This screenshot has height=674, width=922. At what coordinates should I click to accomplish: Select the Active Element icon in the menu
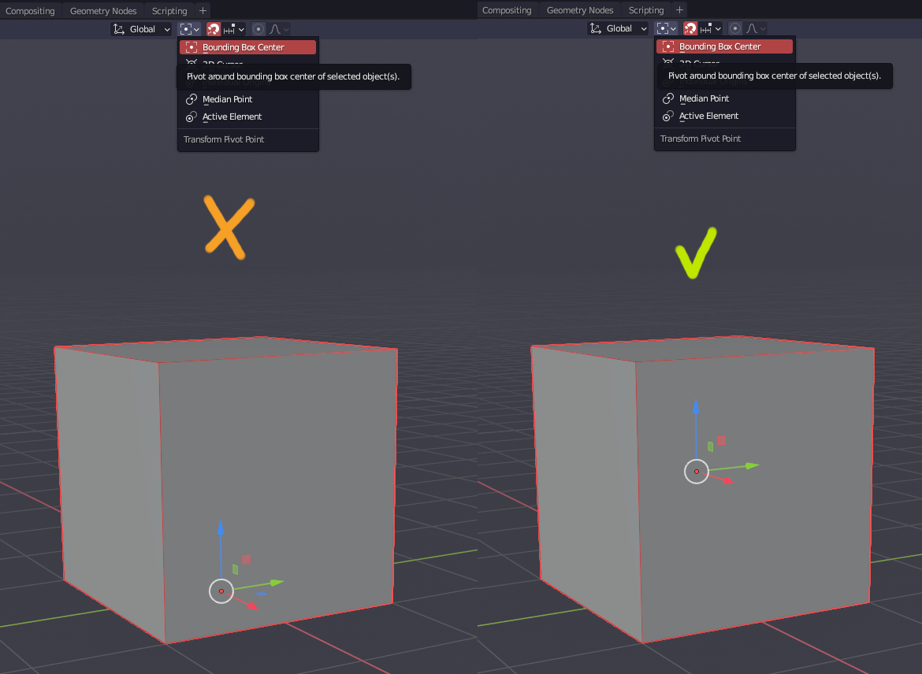(191, 117)
